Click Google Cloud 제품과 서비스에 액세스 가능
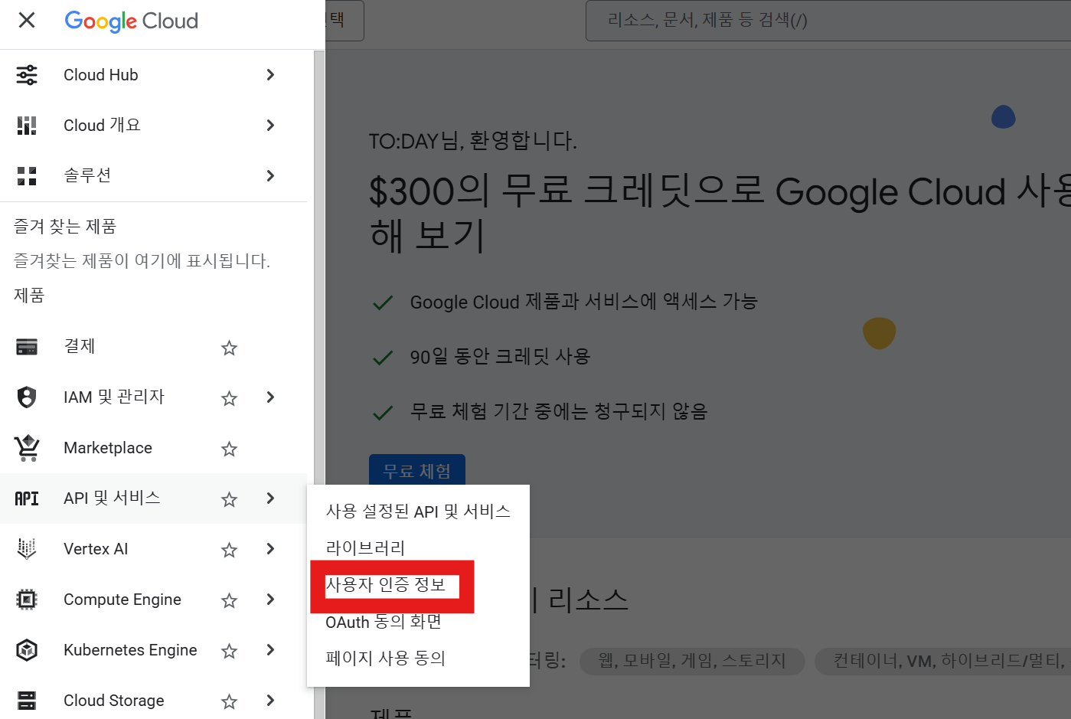Image resolution: width=1071 pixels, height=719 pixels. (x=584, y=302)
